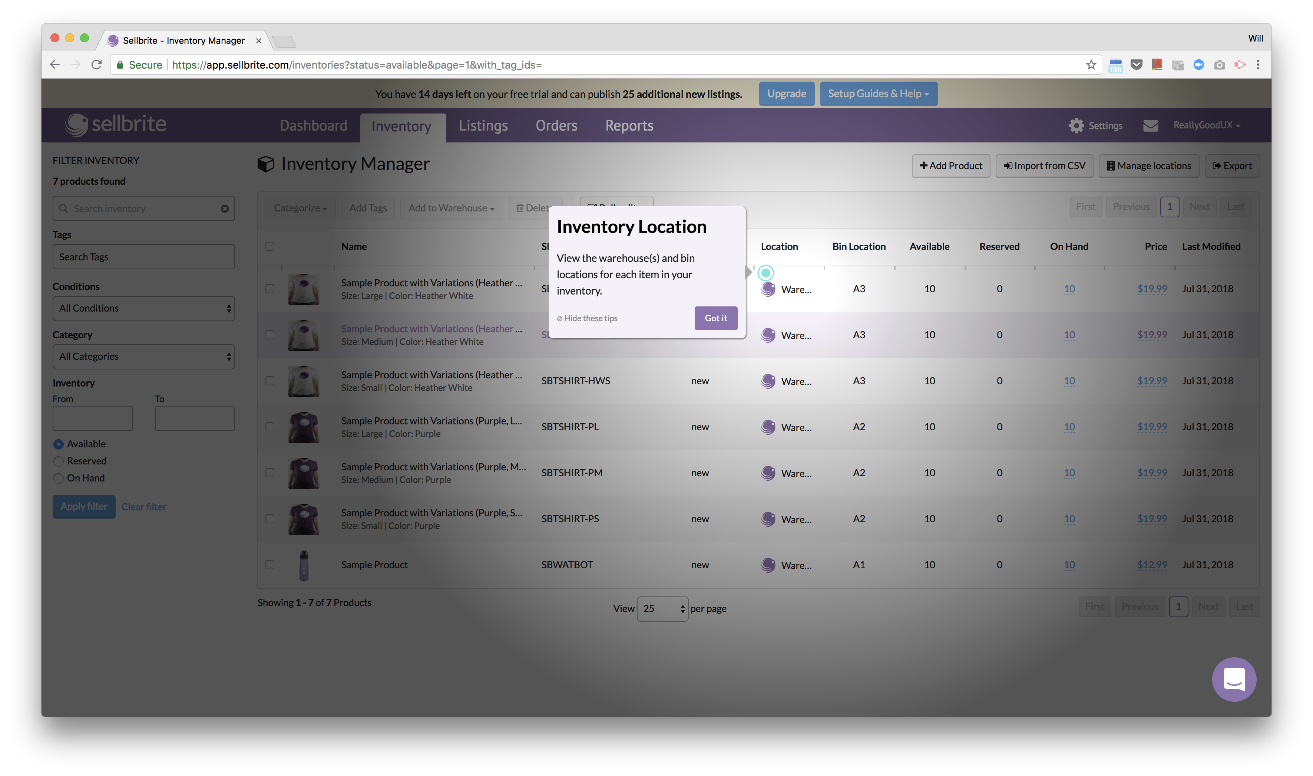Click the Export button
Image resolution: width=1313 pixels, height=776 pixels.
pyautogui.click(x=1232, y=166)
